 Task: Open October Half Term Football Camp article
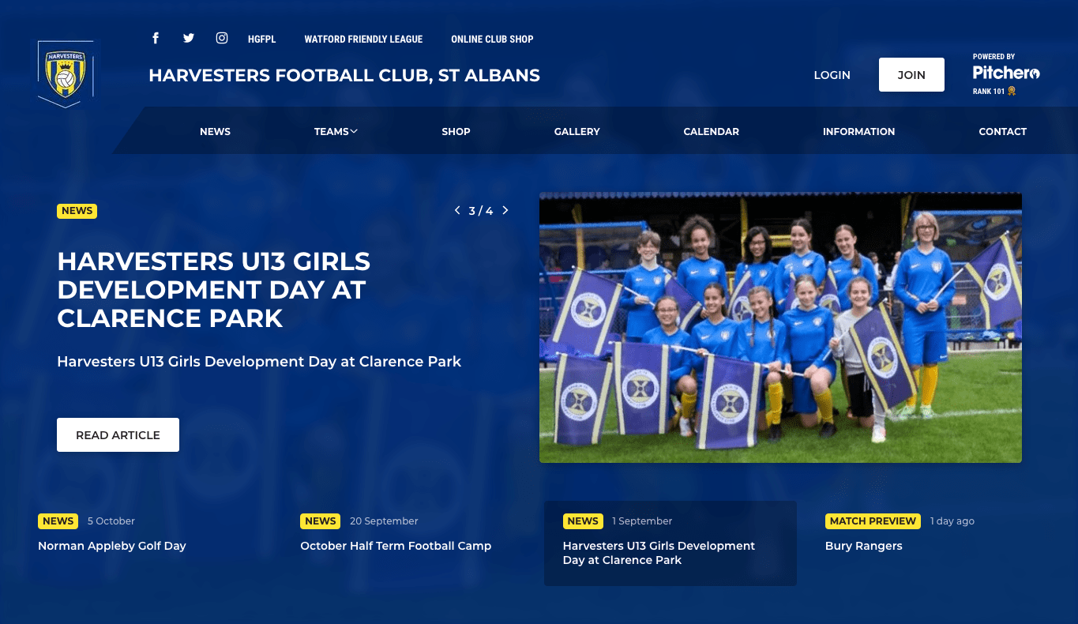396,546
